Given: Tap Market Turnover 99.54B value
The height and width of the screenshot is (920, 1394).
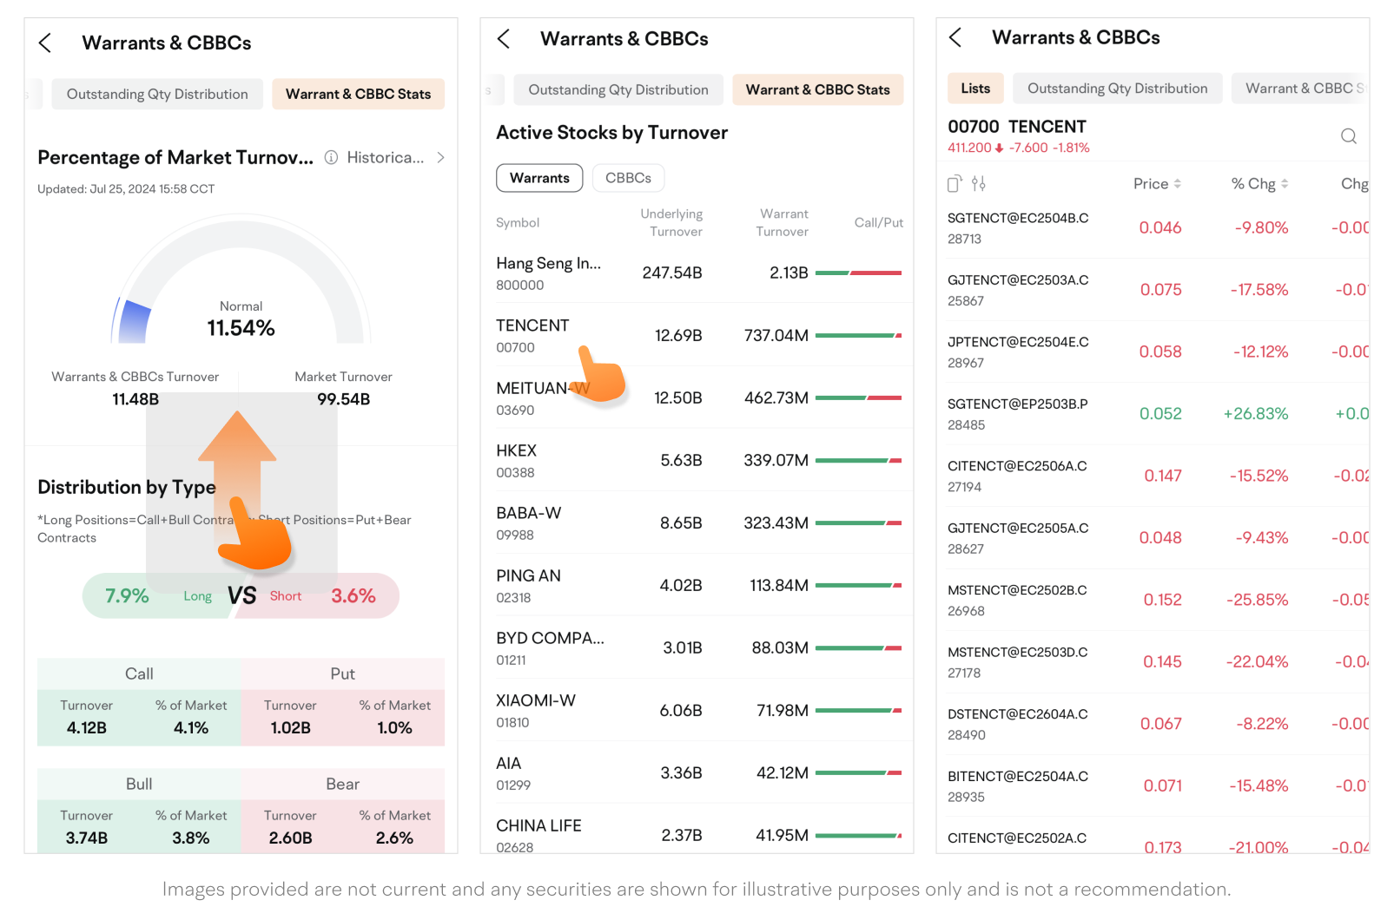Looking at the screenshot, I should pyautogui.click(x=344, y=399).
